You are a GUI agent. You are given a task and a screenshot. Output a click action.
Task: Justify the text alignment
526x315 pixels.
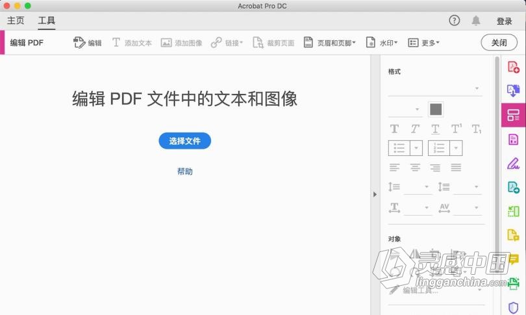[456, 167]
